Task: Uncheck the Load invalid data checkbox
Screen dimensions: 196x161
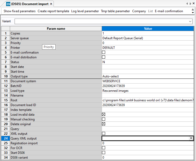Action: 104,115
